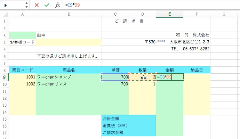This screenshot has height=139, width=240.
Task: Click the 数量 header cell
Action: pyautogui.click(x=143, y=70)
